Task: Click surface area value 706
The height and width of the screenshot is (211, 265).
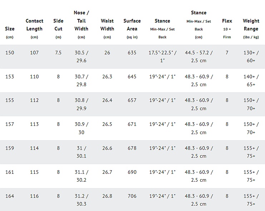Action: coord(132,196)
